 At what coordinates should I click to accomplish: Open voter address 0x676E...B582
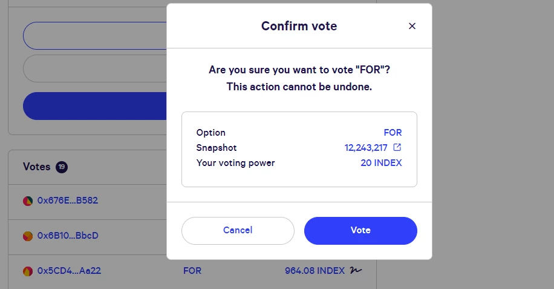[68, 201]
